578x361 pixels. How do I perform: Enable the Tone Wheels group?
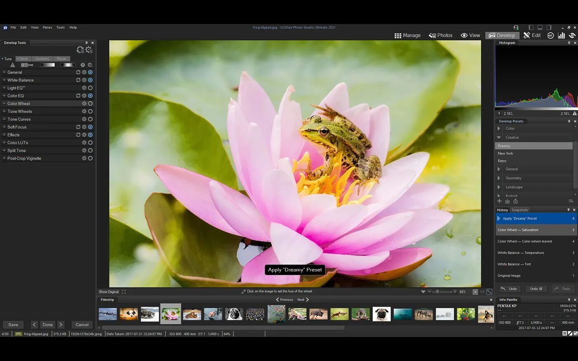coord(90,111)
